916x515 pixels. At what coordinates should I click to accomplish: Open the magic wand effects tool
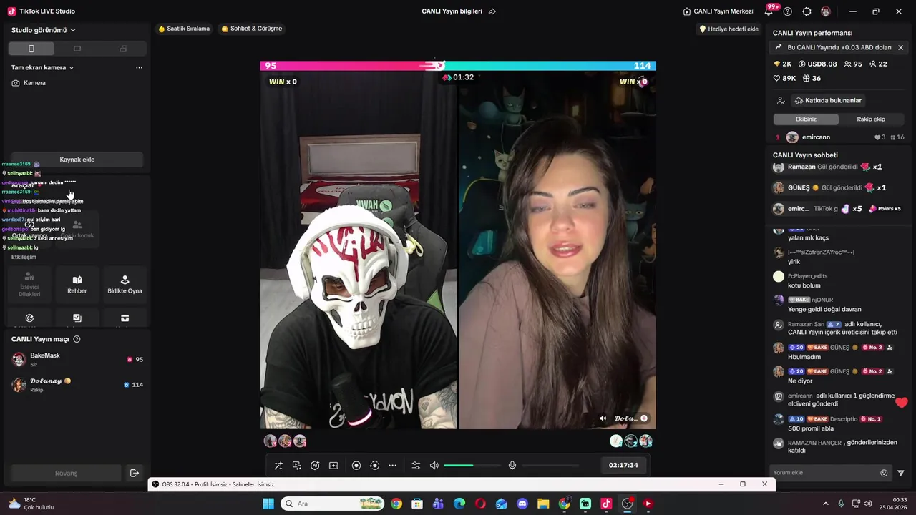(x=278, y=466)
